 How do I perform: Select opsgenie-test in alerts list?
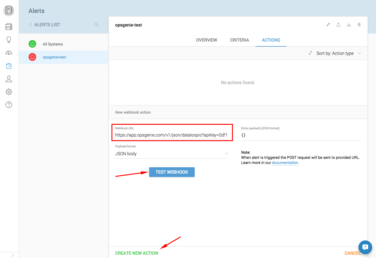click(63, 57)
